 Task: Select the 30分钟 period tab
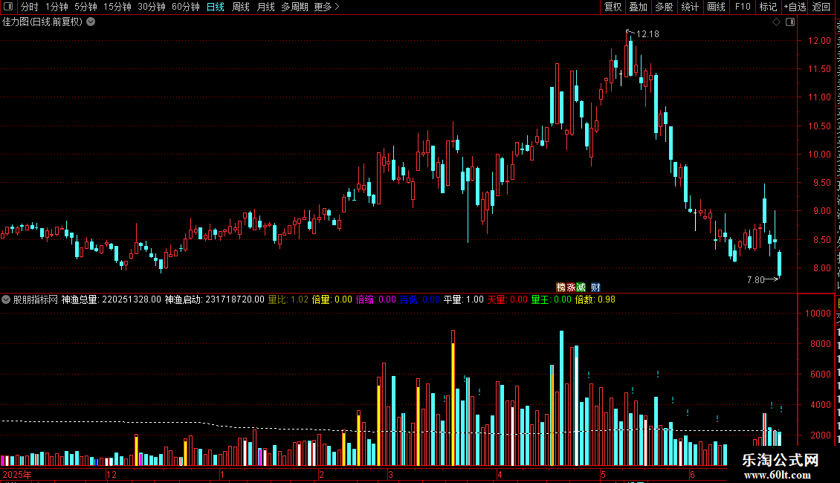pyautogui.click(x=152, y=7)
